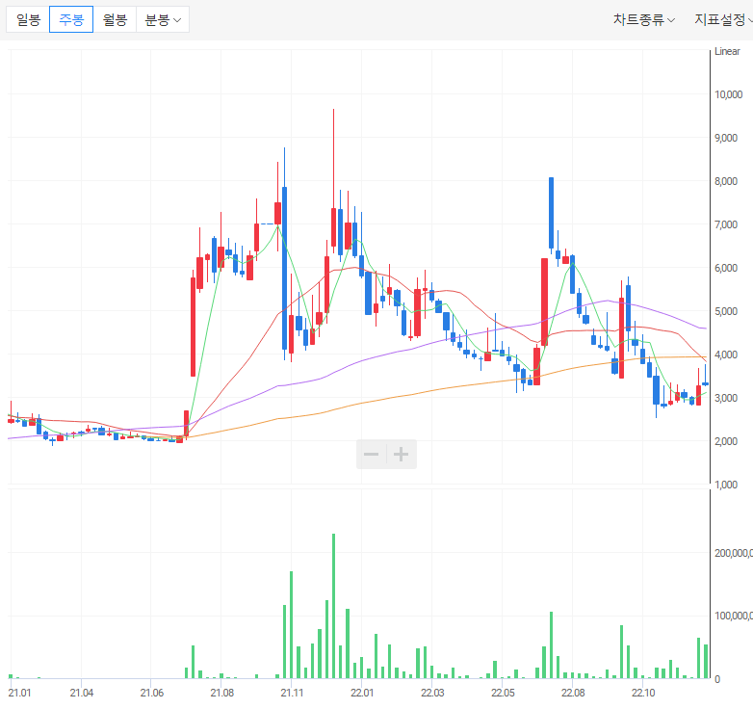Select the 주봉 weekly chart tab
753x709 pixels.
(x=71, y=19)
